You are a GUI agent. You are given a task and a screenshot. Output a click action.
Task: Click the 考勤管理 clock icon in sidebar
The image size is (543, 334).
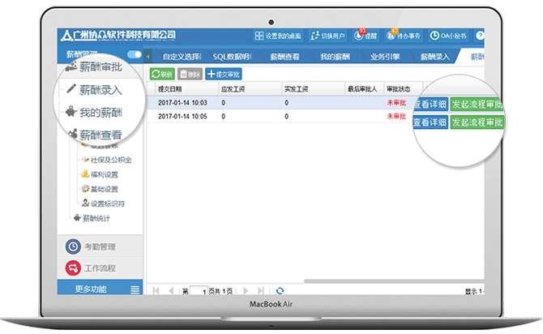(x=73, y=246)
